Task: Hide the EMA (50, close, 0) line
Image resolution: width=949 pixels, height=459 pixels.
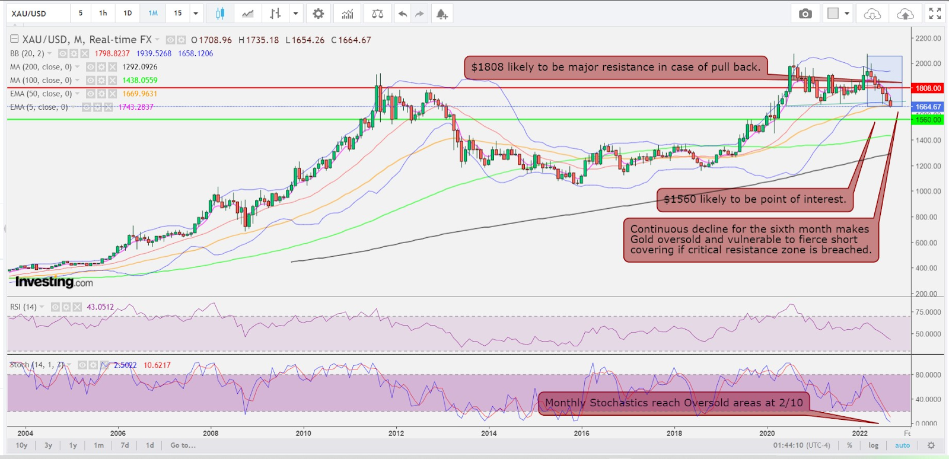Action: (x=90, y=94)
